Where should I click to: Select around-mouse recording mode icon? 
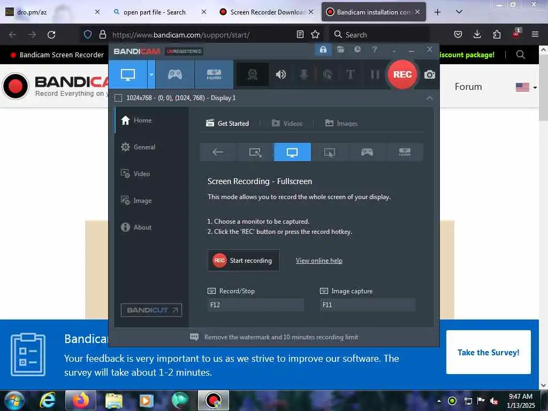(330, 152)
